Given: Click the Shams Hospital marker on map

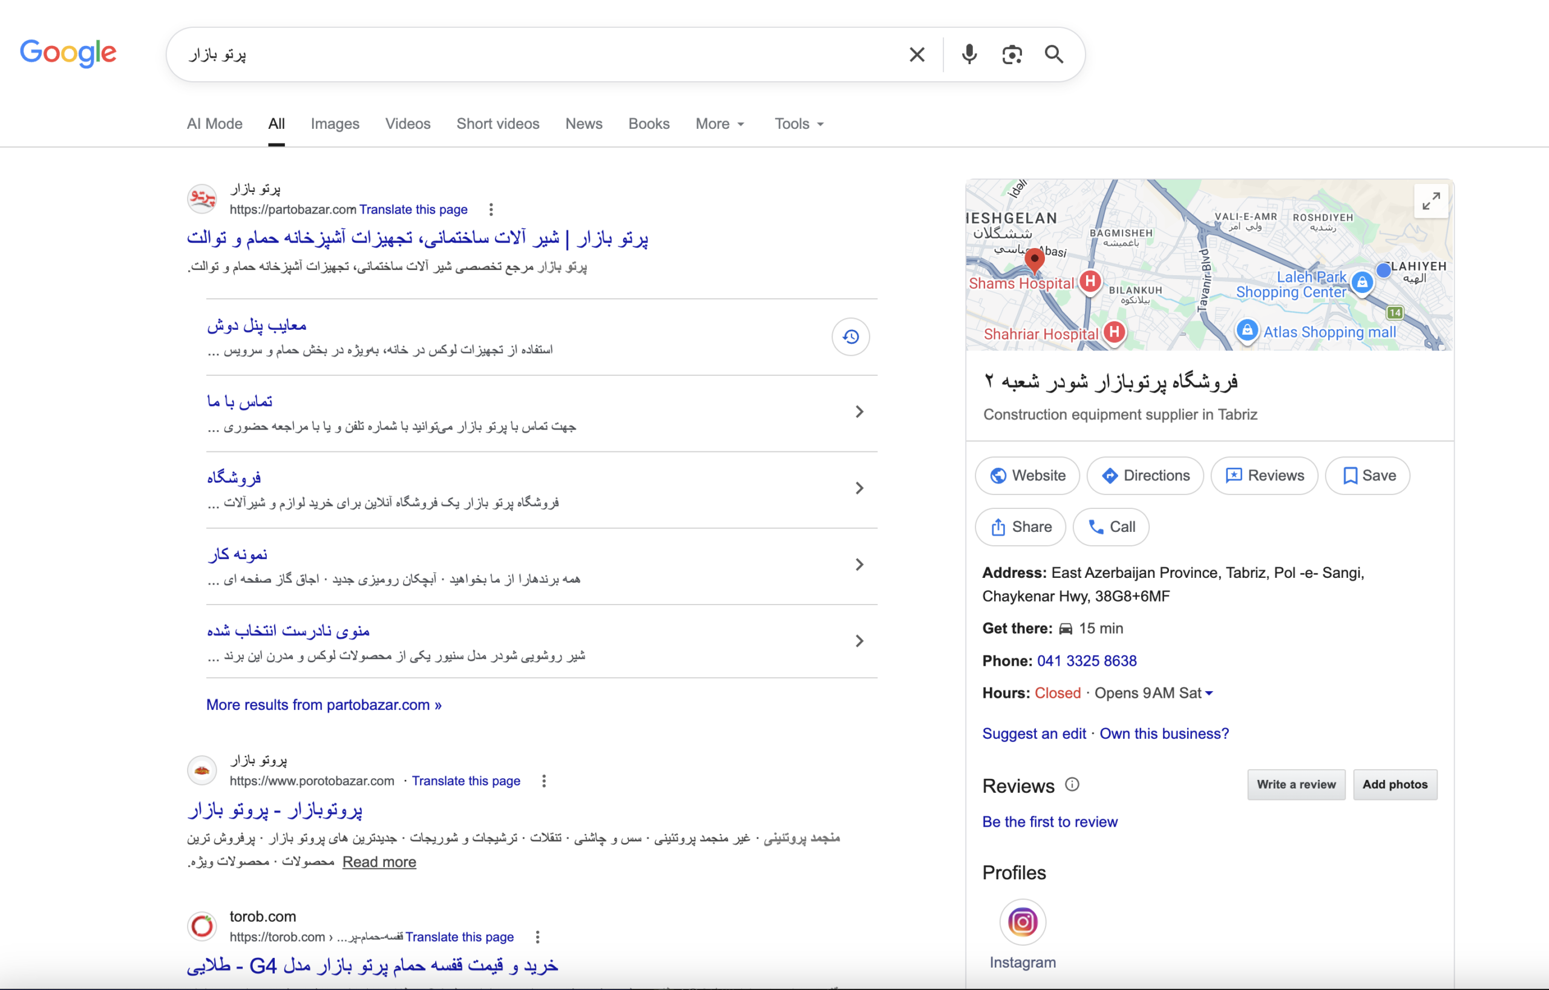Looking at the screenshot, I should tap(1090, 282).
